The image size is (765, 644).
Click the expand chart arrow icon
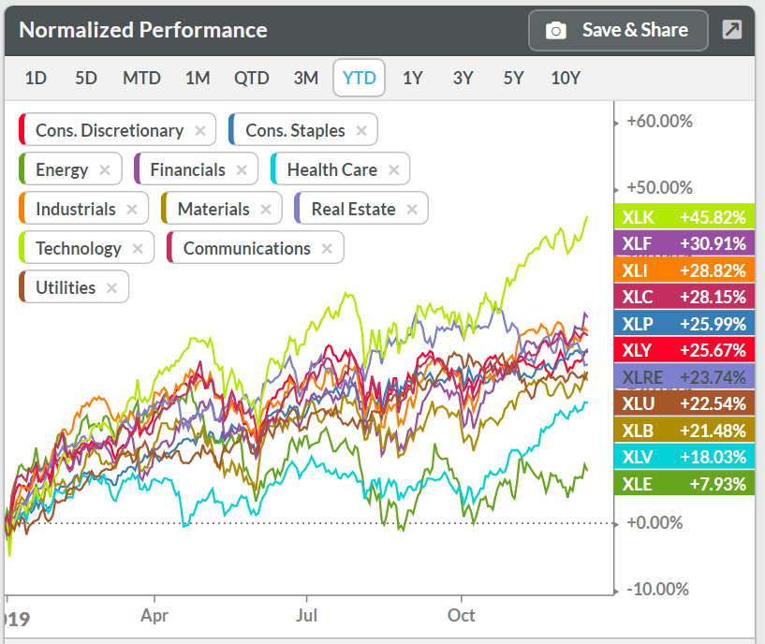[731, 30]
